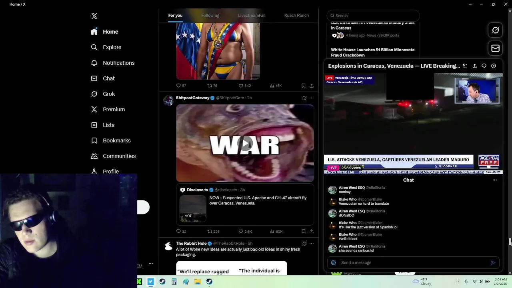Switch to the For you tab
Screen dimensions: 512x288
tap(175, 16)
